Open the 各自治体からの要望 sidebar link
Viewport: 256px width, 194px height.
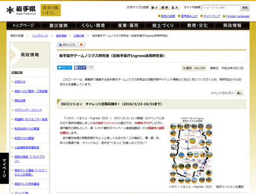pyautogui.click(x=27, y=129)
